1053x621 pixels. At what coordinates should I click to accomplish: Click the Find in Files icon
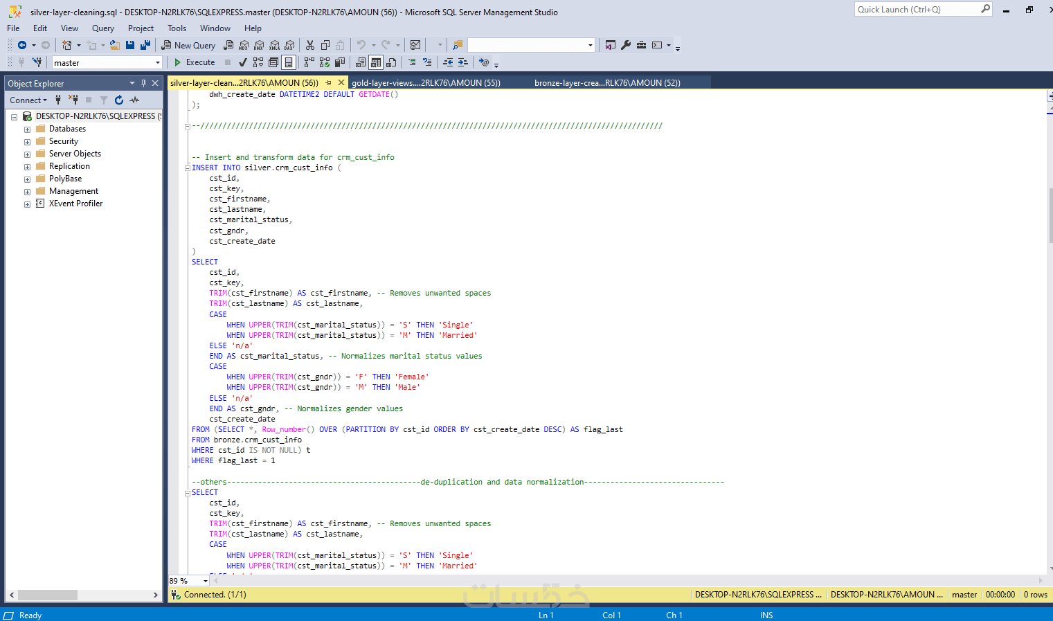(x=458, y=45)
